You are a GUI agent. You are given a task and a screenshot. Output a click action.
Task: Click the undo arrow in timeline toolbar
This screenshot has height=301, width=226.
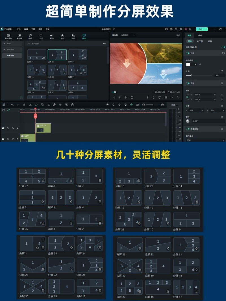(x=12, y=105)
